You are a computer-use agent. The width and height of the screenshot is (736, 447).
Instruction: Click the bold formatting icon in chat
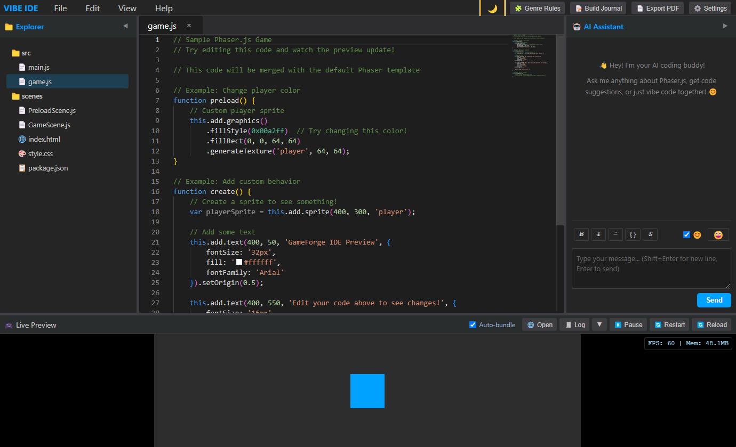tap(581, 234)
